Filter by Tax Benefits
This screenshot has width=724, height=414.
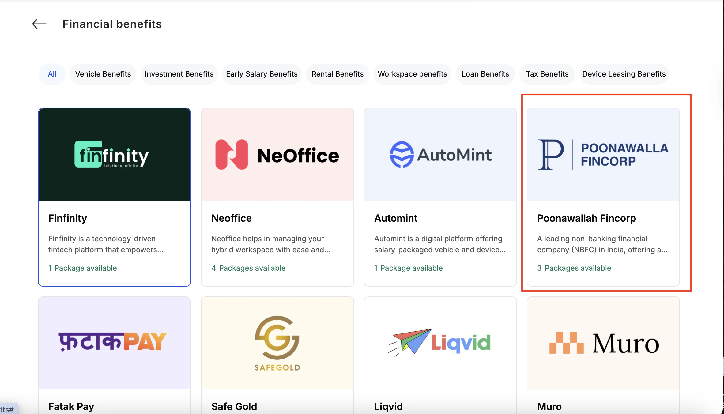[547, 74]
